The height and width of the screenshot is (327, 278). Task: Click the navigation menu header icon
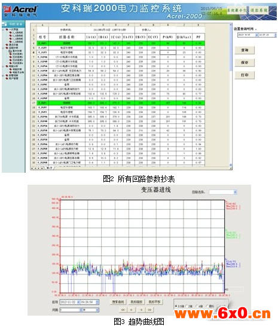coord(5,24)
